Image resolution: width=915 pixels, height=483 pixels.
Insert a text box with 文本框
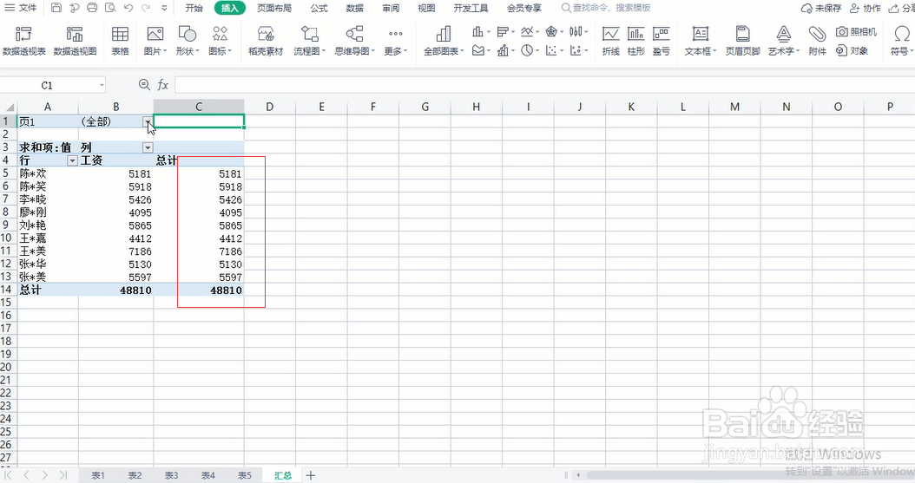701,40
